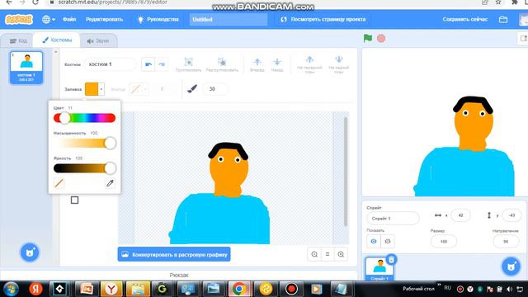Pick the eyedropper tool

click(110, 183)
